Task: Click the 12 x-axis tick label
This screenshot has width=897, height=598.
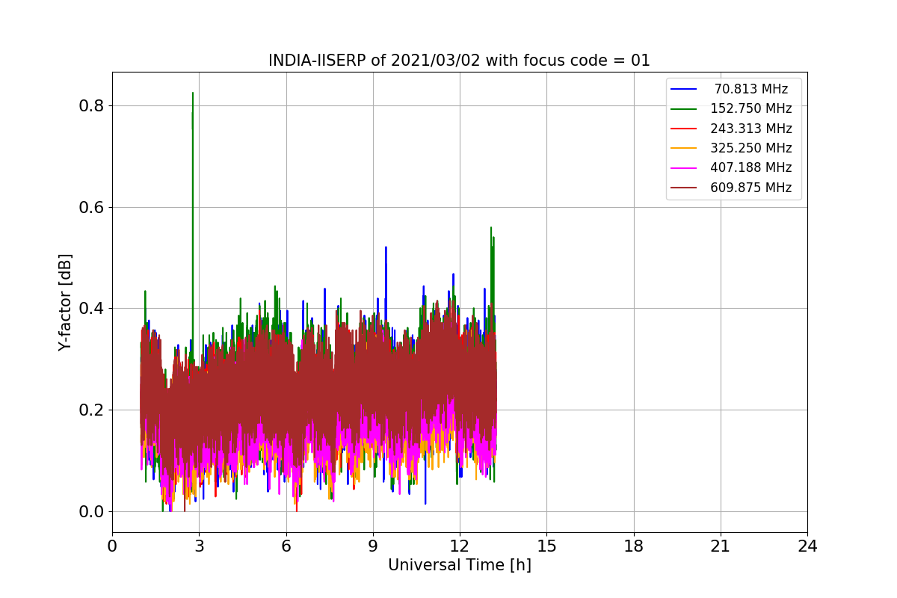Action: point(460,546)
